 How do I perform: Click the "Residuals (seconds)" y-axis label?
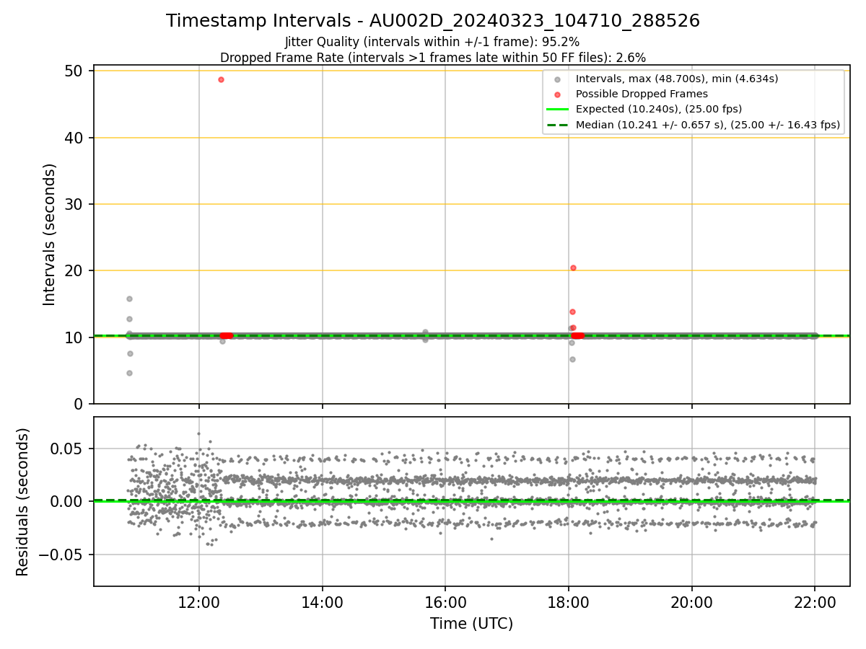(23, 502)
